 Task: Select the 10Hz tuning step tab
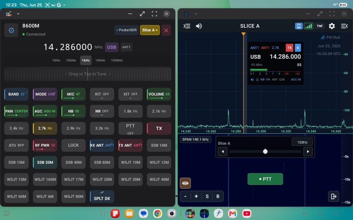tap(56, 61)
